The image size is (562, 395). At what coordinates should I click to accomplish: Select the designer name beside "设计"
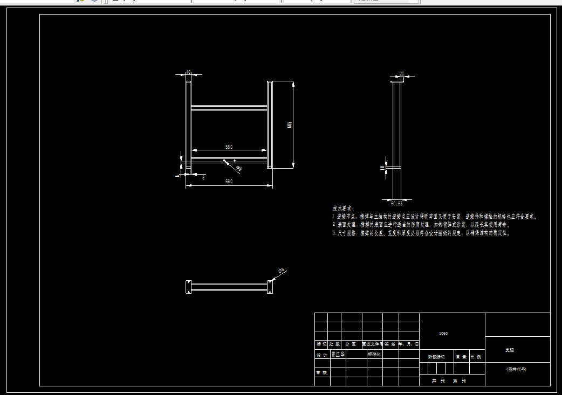tap(338, 354)
